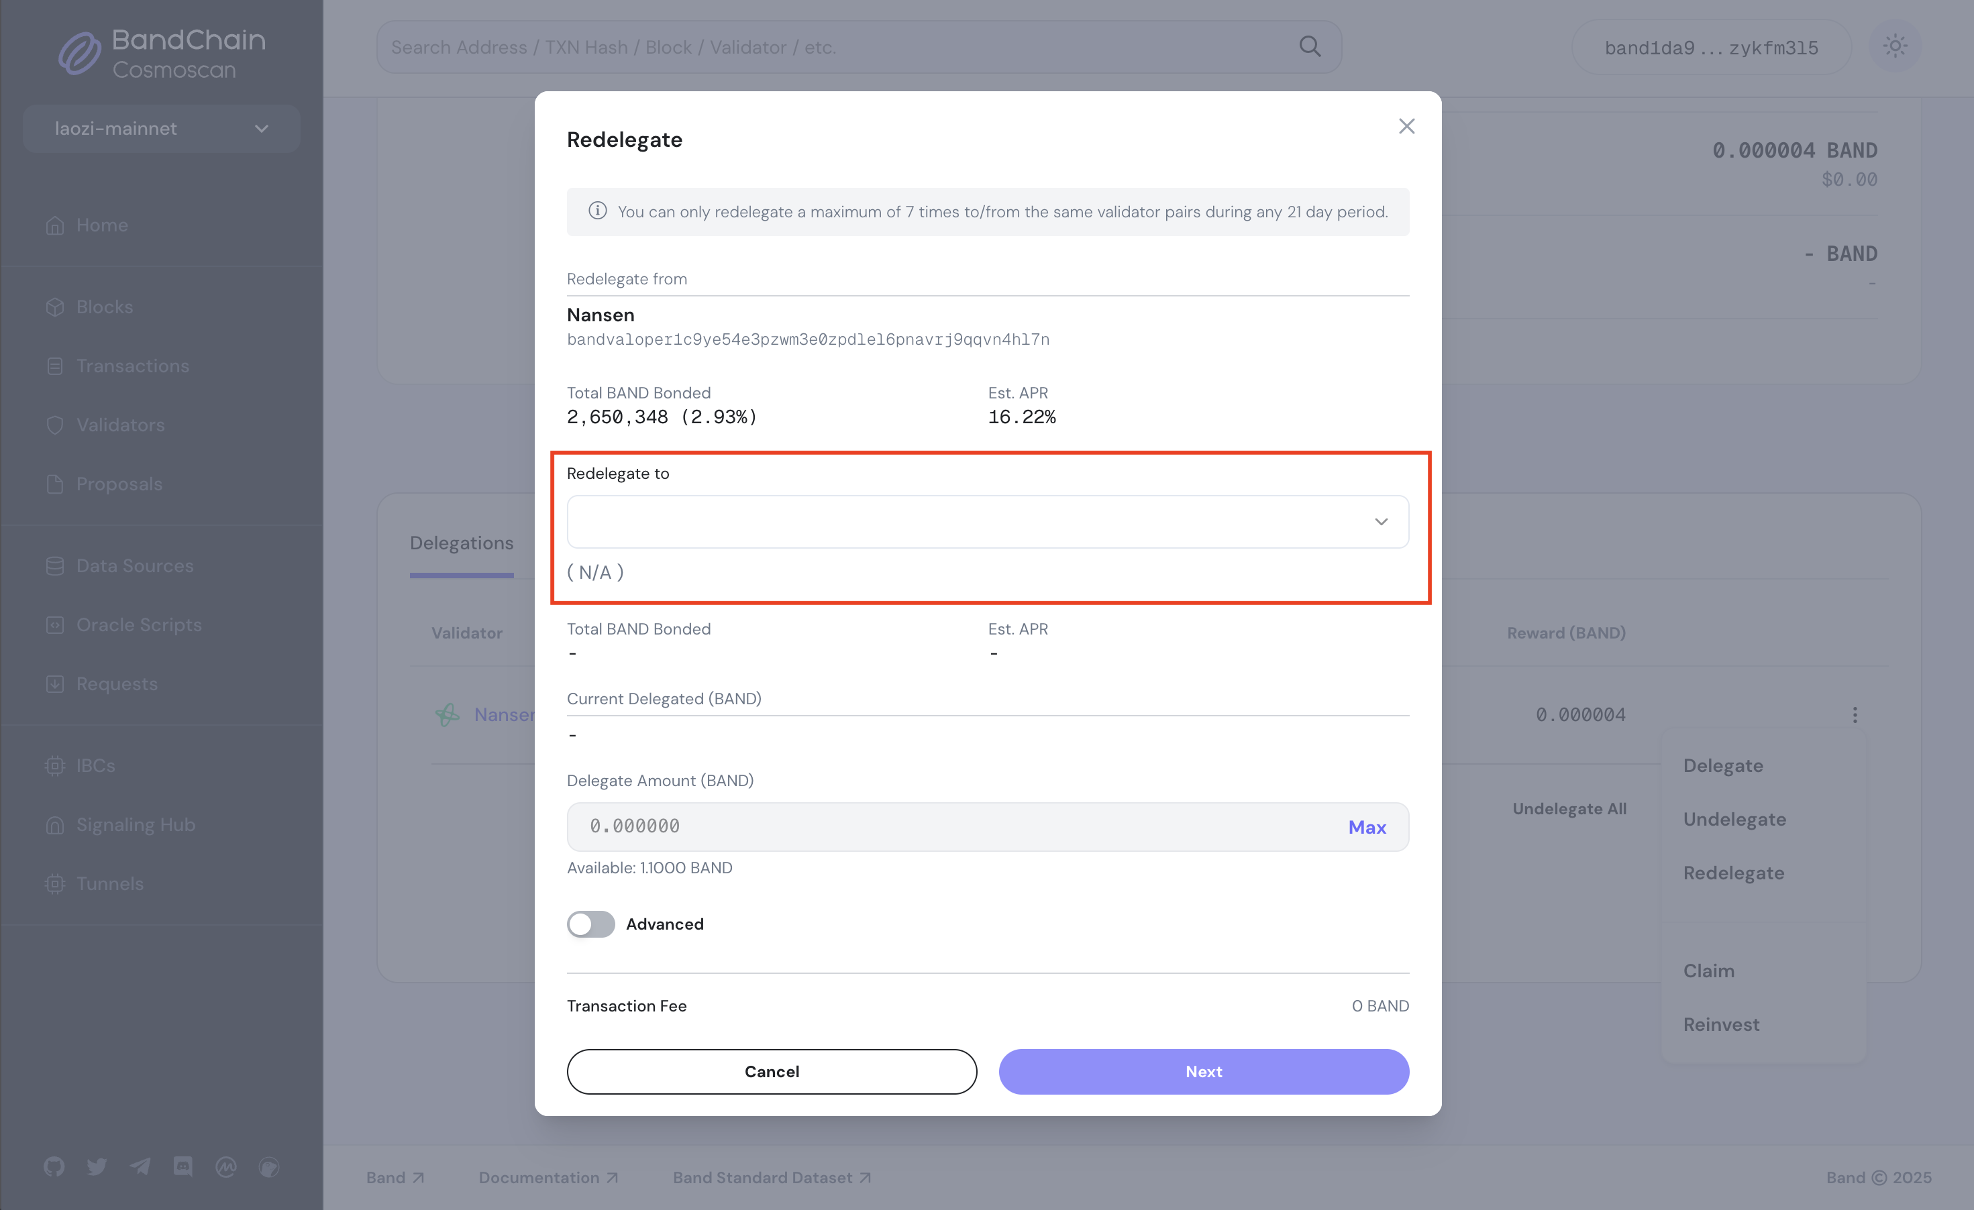Image resolution: width=1974 pixels, height=1210 pixels.
Task: Click the Cancel button
Action: click(772, 1071)
